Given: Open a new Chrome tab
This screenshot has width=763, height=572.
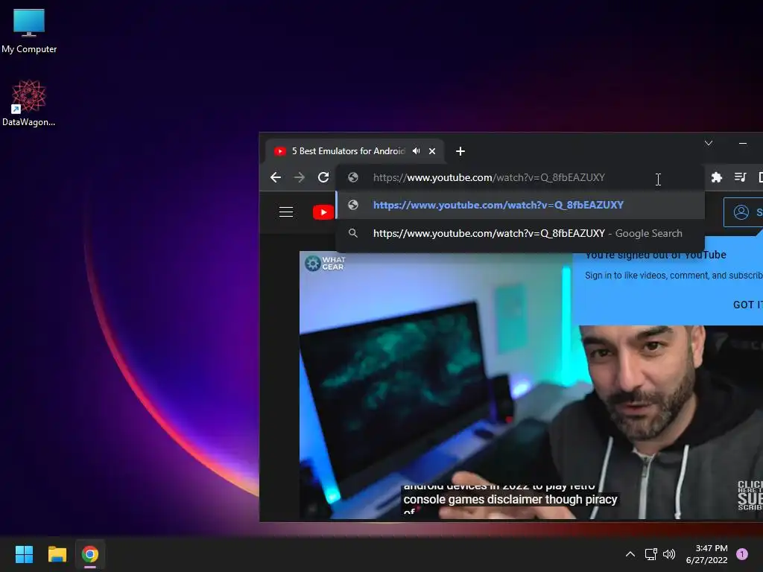Looking at the screenshot, I should (460, 151).
